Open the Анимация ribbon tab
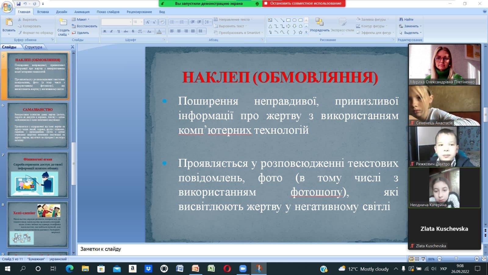 (x=82, y=12)
